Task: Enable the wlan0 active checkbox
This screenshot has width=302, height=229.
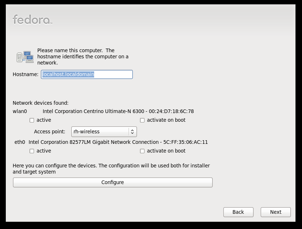Action: [32, 120]
